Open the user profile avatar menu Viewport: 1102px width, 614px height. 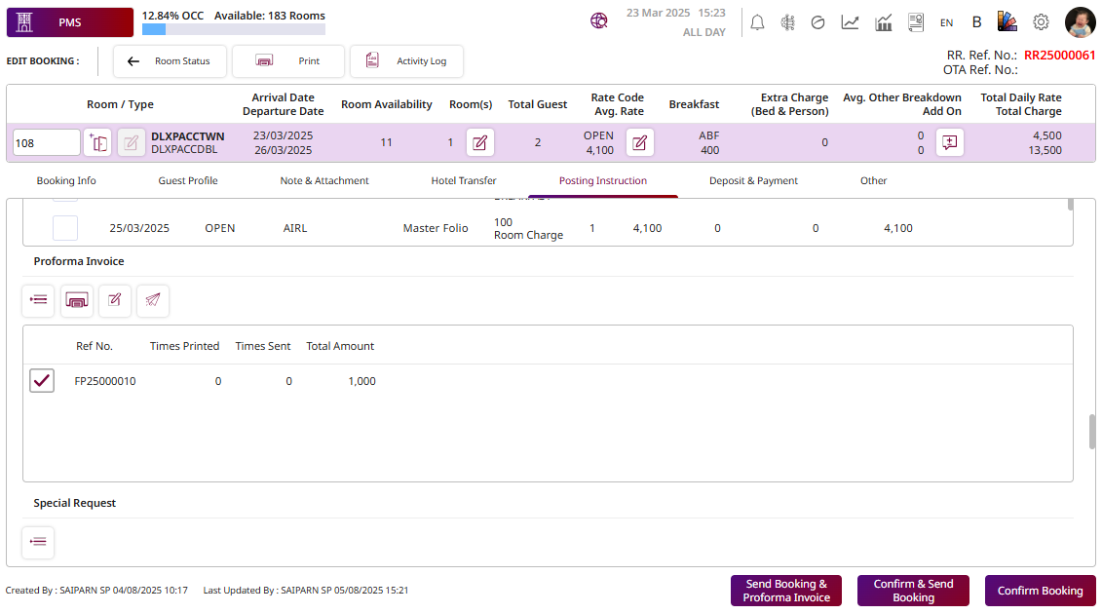[1081, 21]
